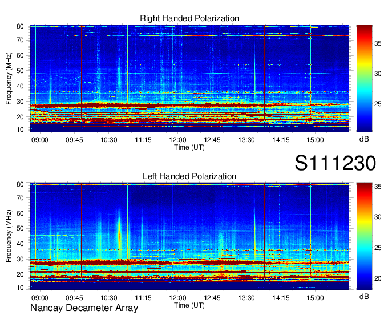This screenshot has width=388, height=315.
Task: Click "25" value on Left Handed colorbar
Action: 378,248
